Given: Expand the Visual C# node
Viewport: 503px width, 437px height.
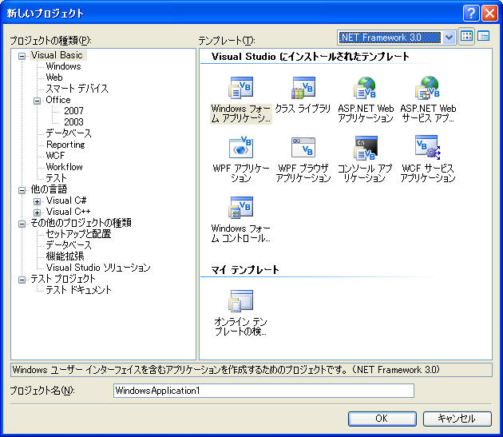Looking at the screenshot, I should (x=38, y=201).
